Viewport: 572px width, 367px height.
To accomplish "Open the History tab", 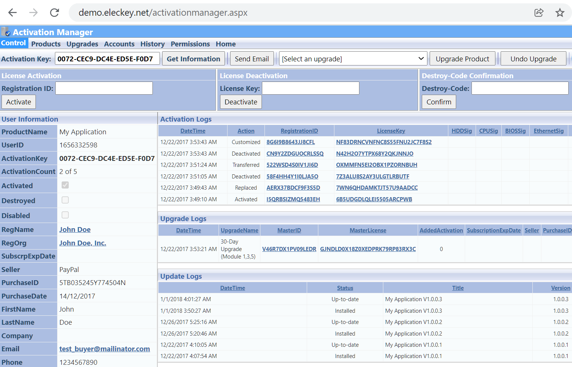I will (152, 44).
